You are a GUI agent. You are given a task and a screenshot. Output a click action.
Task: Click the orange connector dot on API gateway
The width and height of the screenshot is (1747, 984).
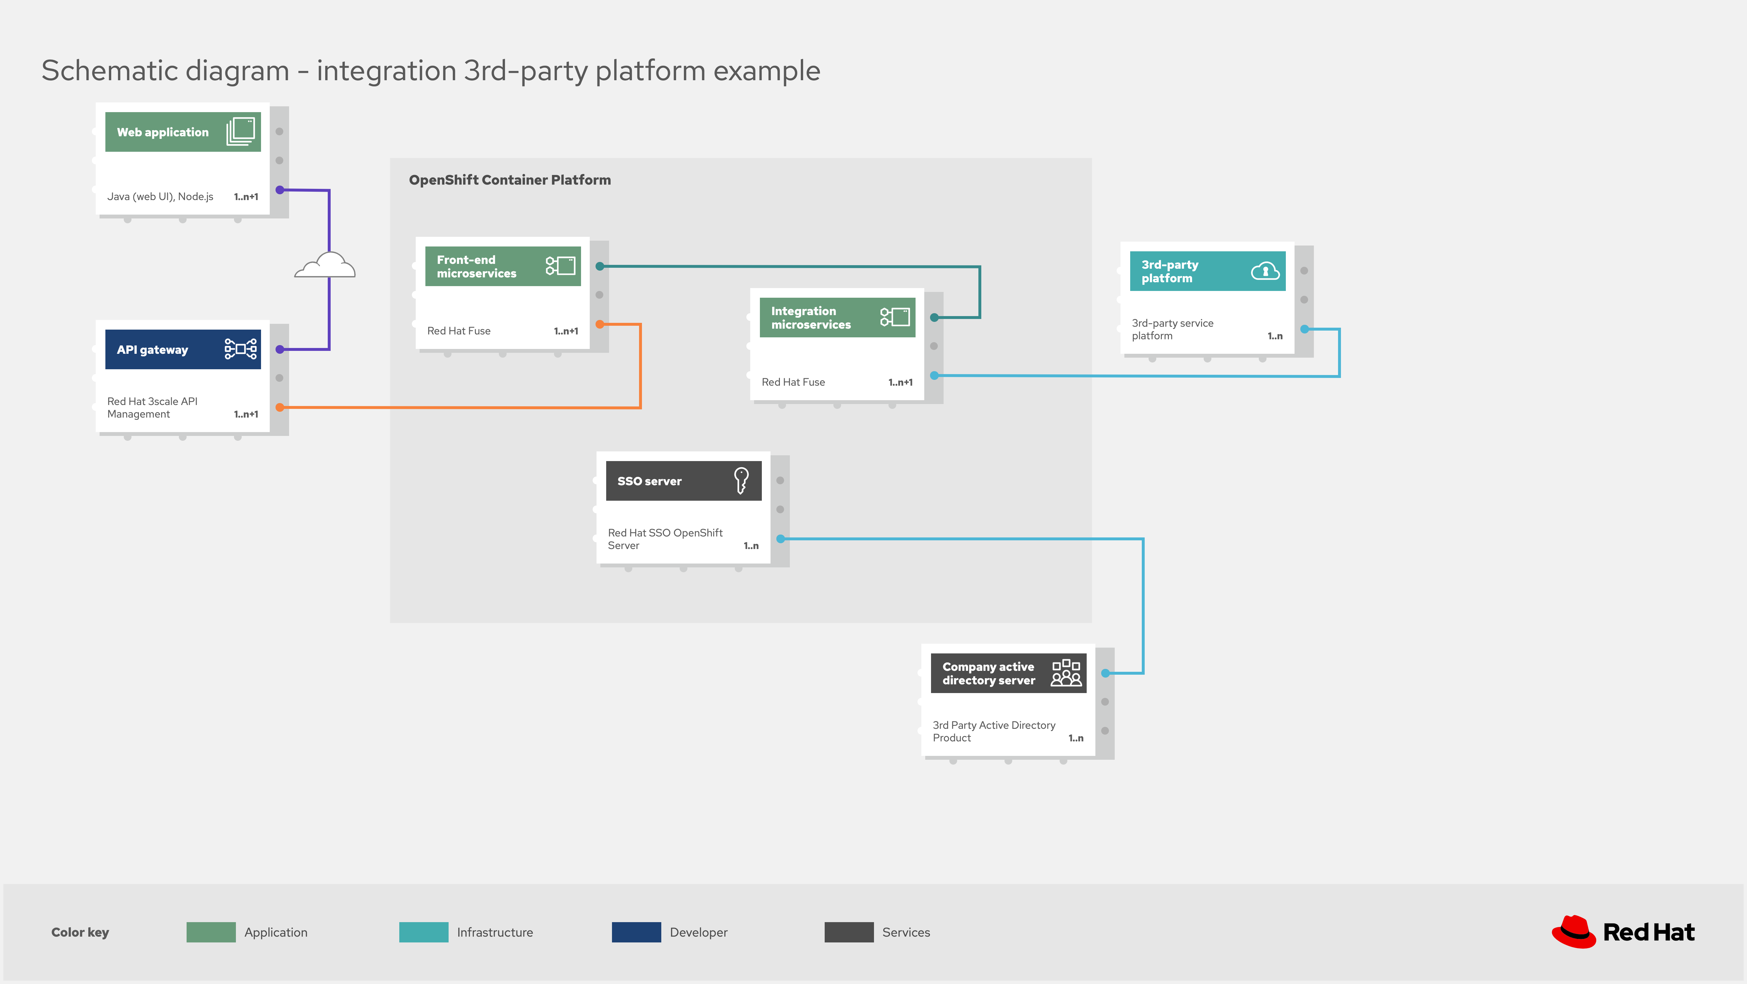[280, 408]
